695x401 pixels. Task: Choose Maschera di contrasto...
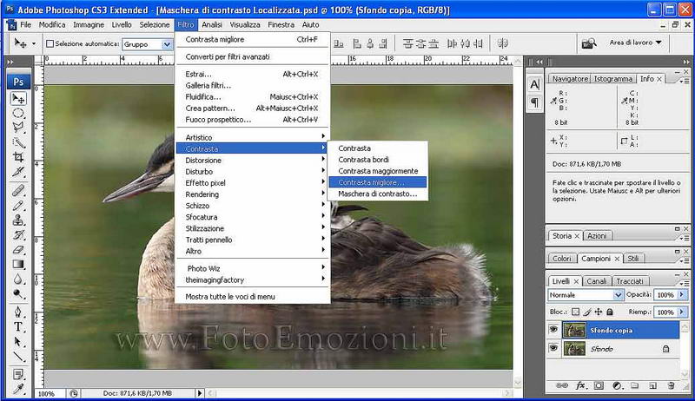378,194
